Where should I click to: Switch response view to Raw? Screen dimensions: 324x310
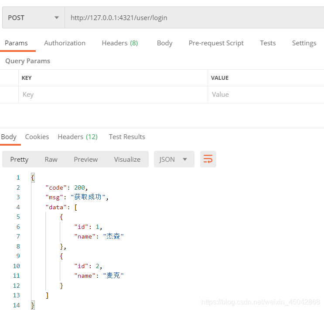click(51, 159)
